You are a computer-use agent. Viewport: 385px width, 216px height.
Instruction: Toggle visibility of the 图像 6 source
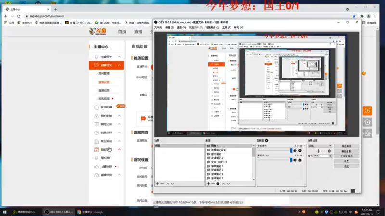coord(208,146)
